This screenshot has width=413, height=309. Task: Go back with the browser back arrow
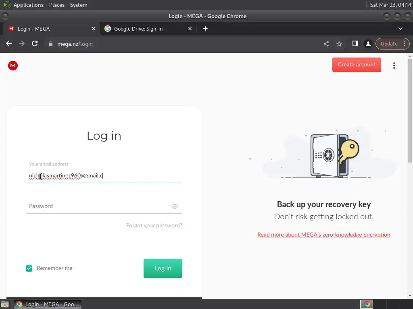9,43
